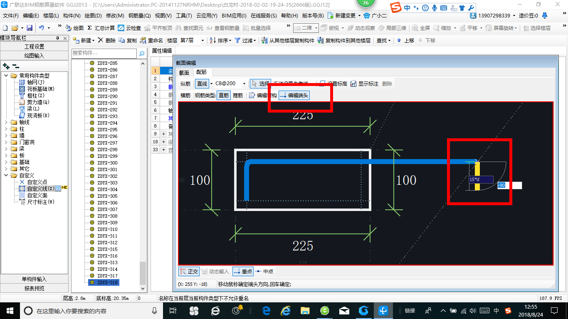Viewport: 568px width, 319px height.
Task: Select 尺寸标注(W) in the tree
Action: [x=37, y=202]
